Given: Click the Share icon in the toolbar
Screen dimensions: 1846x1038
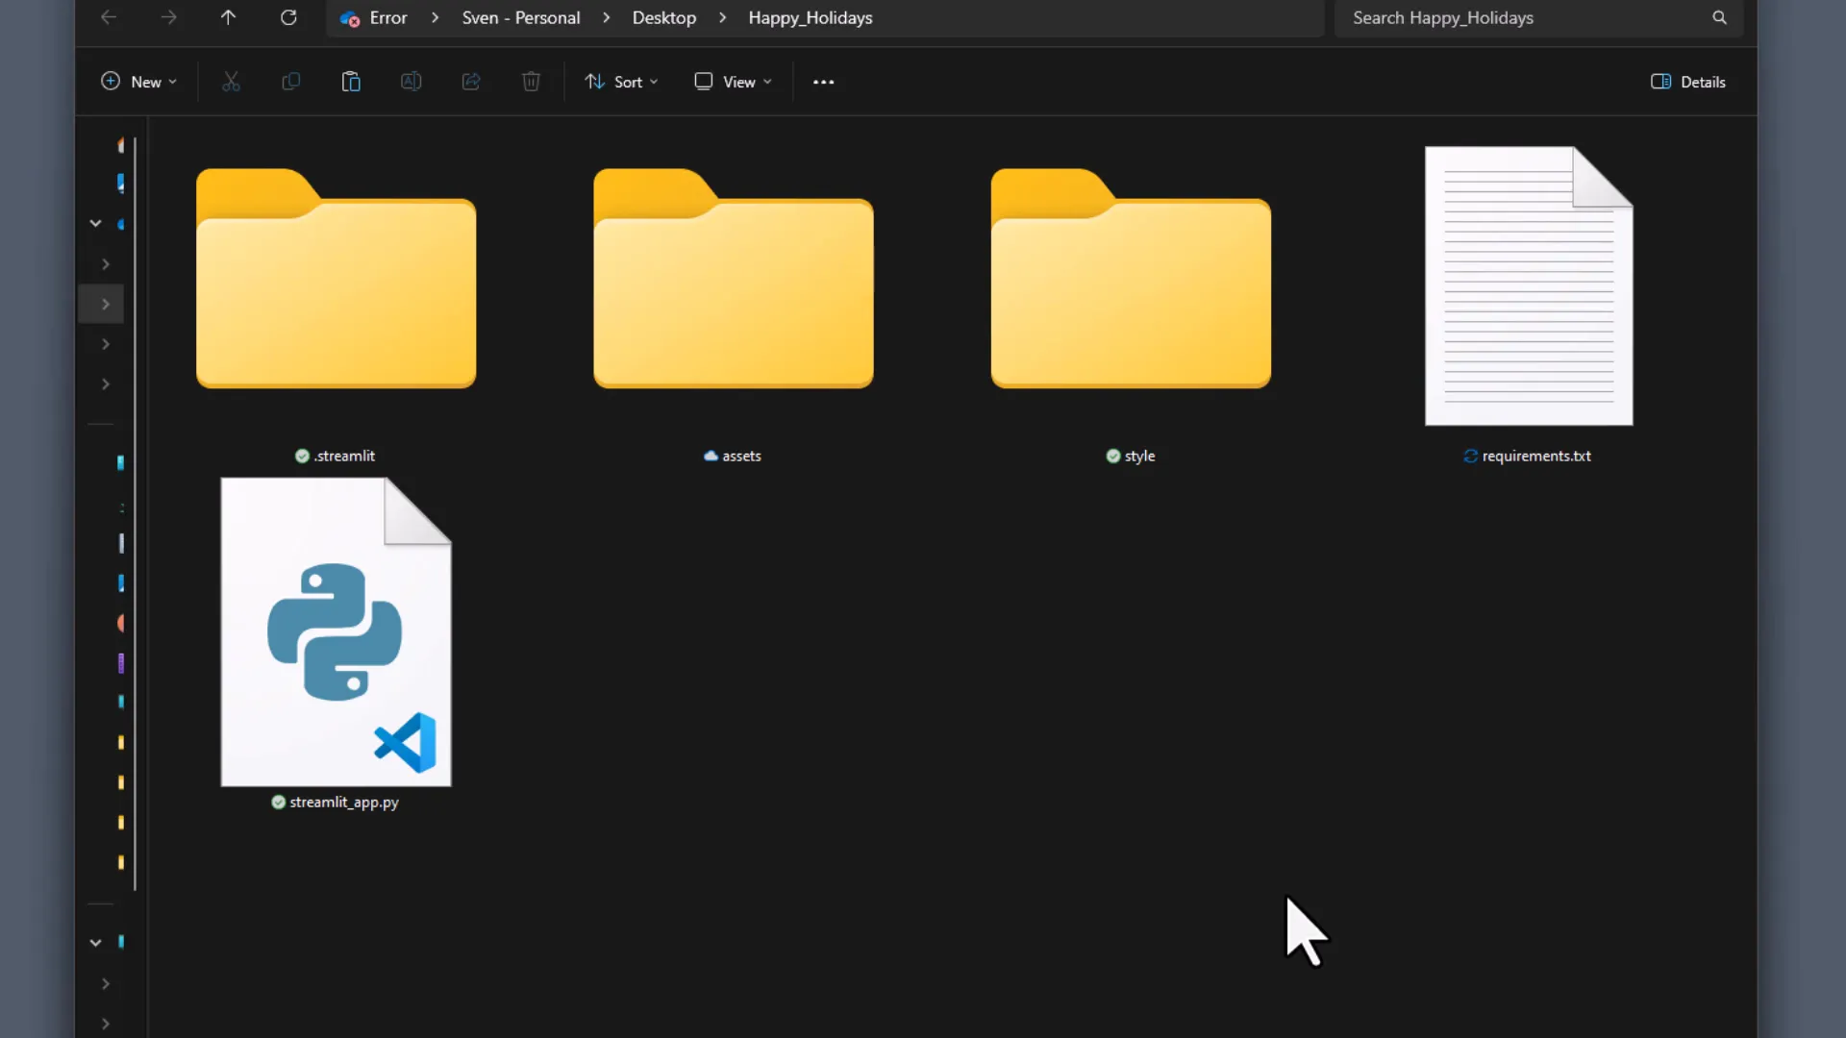Looking at the screenshot, I should tap(470, 81).
